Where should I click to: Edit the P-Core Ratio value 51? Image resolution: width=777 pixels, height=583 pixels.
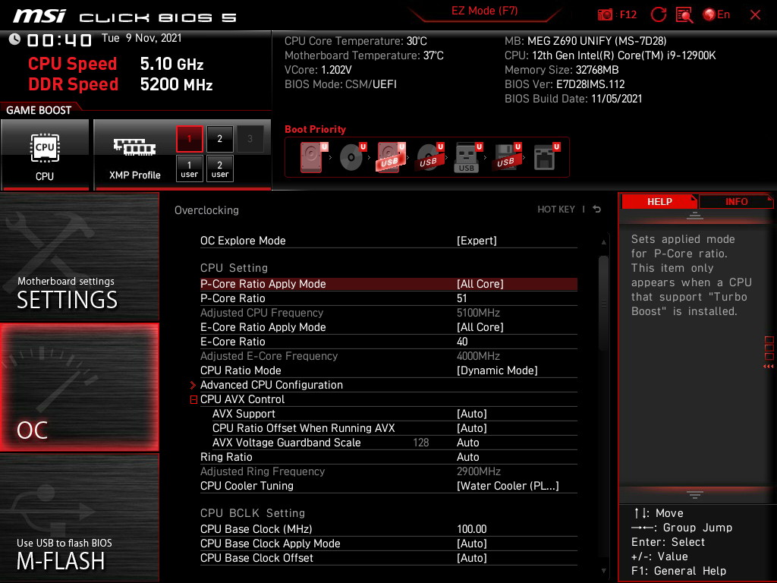tap(462, 298)
